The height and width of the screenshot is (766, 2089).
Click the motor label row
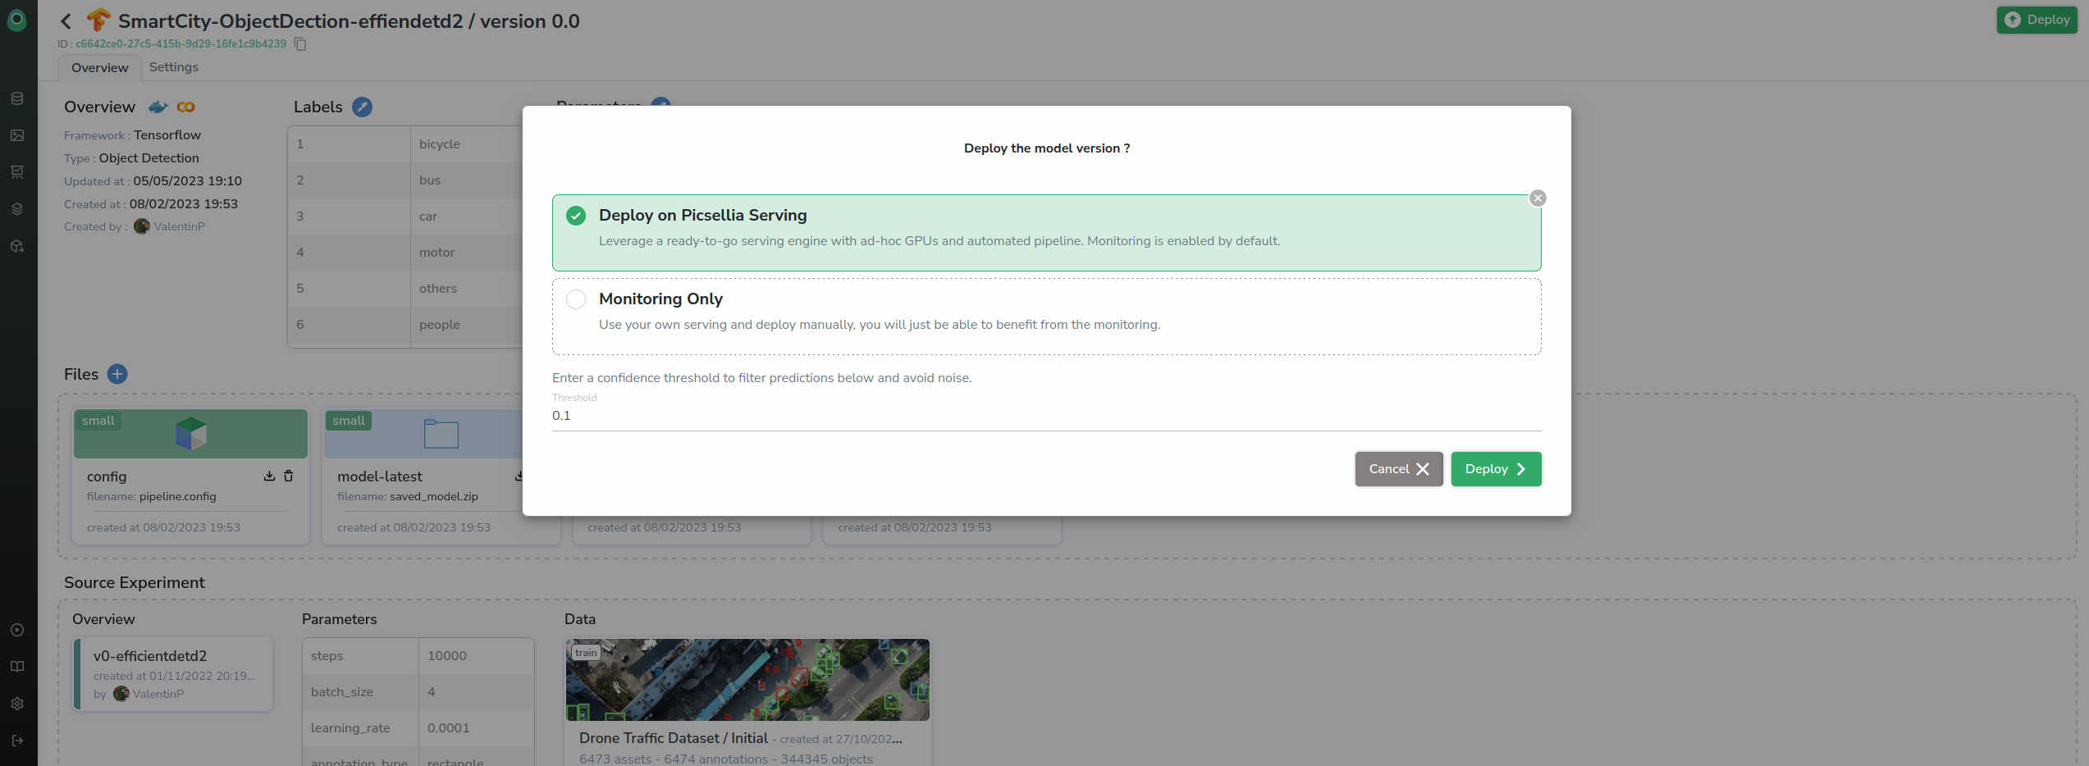(x=405, y=253)
